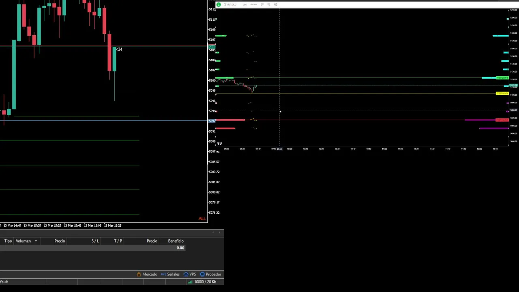
Task: Click the 13 Mar 16:25 time label
Action: (113, 225)
